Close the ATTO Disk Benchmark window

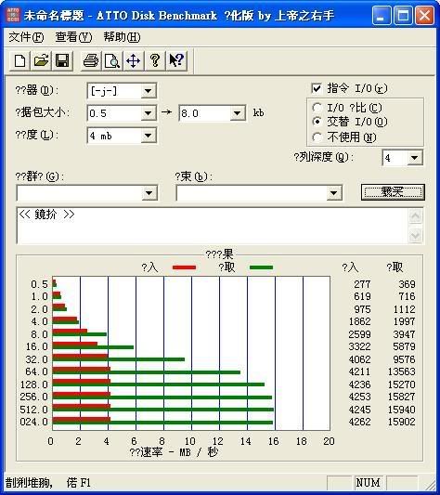tap(424, 15)
